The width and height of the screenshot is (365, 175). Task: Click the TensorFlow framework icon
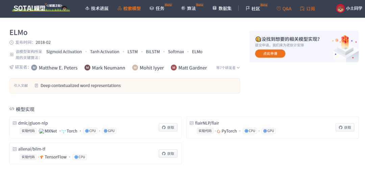point(42,157)
